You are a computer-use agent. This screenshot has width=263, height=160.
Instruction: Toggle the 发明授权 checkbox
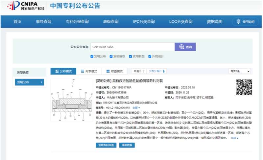(111, 56)
